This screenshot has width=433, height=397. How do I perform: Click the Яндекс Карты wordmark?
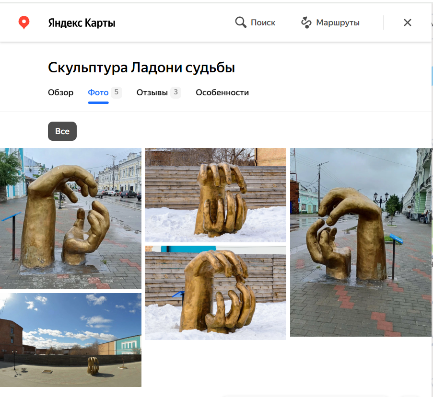point(82,23)
